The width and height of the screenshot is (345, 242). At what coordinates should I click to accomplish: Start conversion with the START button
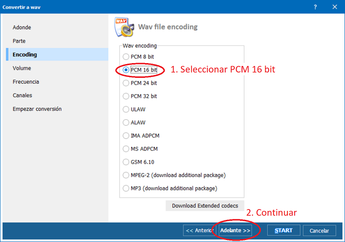(x=283, y=230)
